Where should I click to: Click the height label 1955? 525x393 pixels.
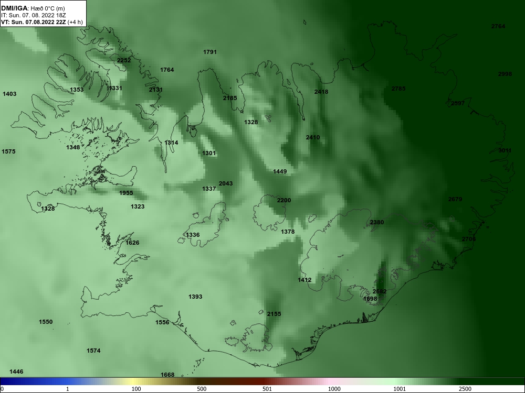point(126,193)
